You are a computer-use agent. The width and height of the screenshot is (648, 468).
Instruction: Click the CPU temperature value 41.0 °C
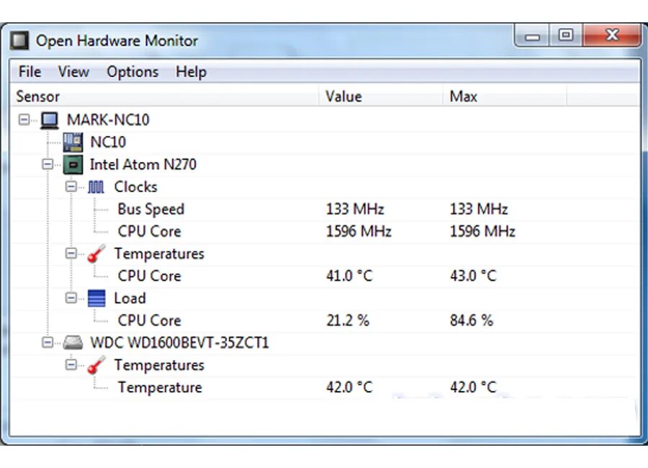[x=349, y=276]
